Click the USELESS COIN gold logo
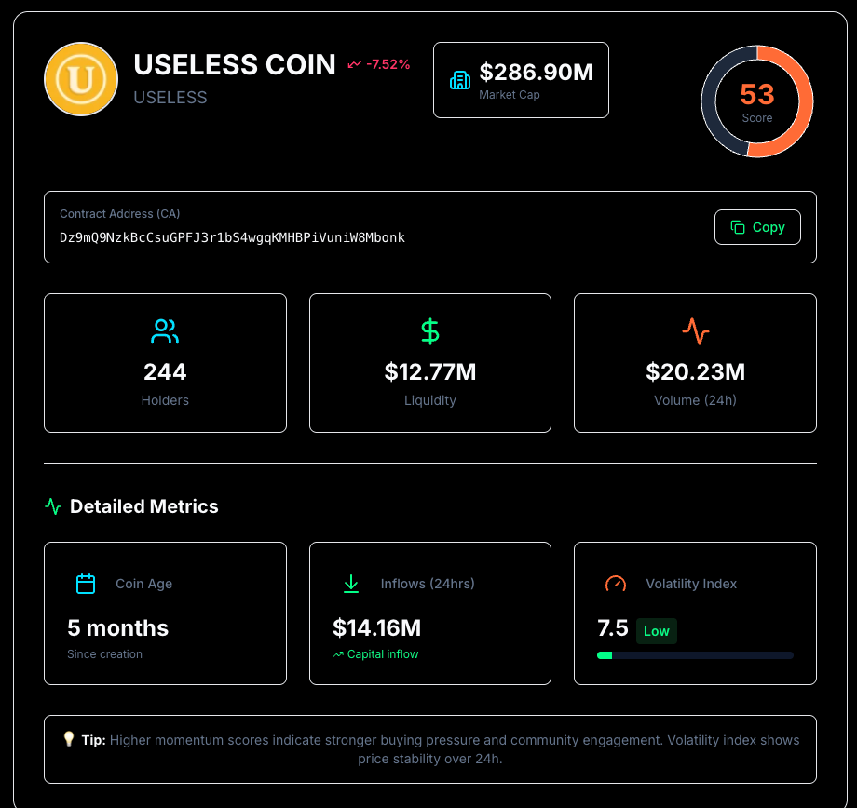Image resolution: width=857 pixels, height=808 pixels. coord(81,79)
